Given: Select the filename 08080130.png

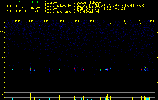Looking at the screenshot, I should pyautogui.click(x=14, y=6).
